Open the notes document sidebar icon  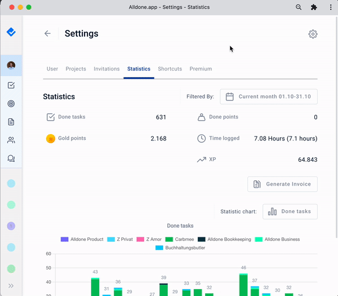[x=11, y=122]
